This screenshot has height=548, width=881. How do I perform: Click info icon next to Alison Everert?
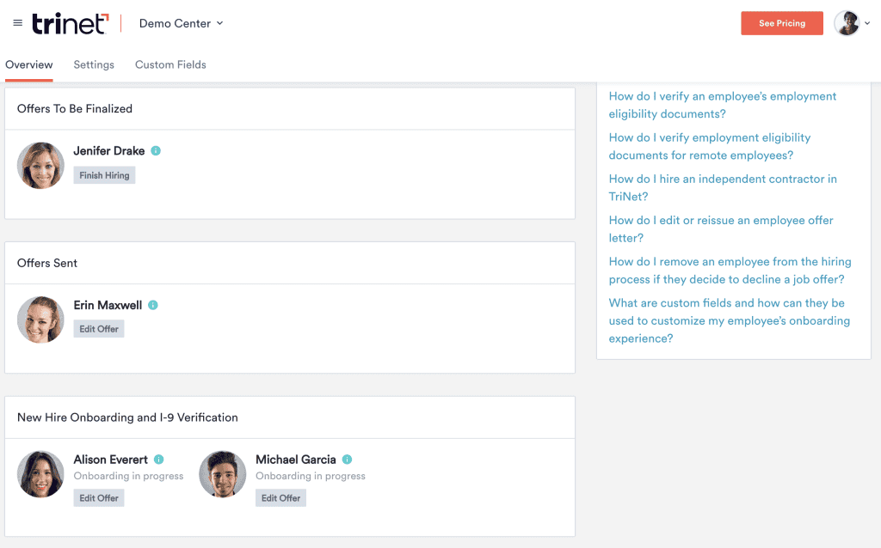pos(159,460)
